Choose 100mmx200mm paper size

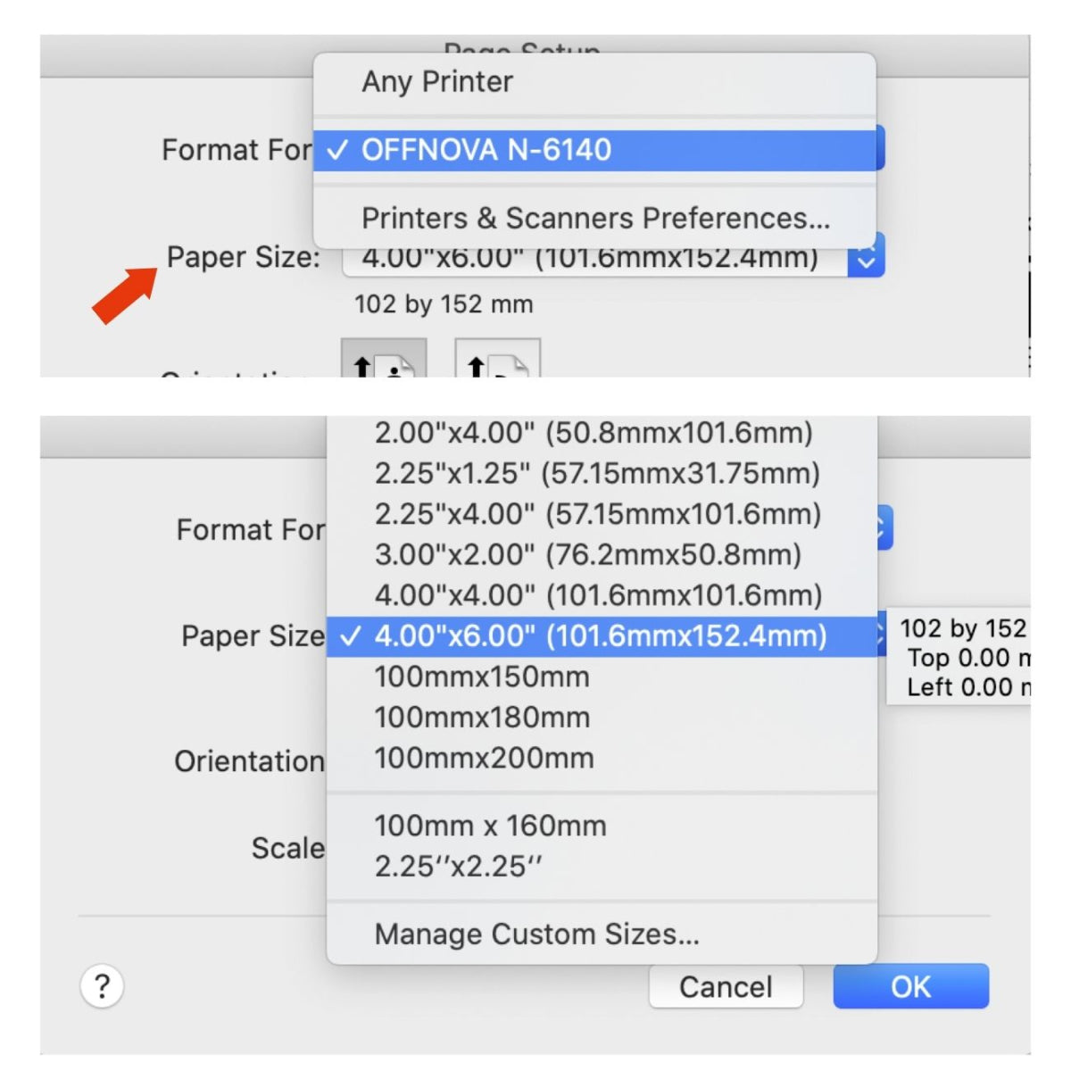click(484, 759)
